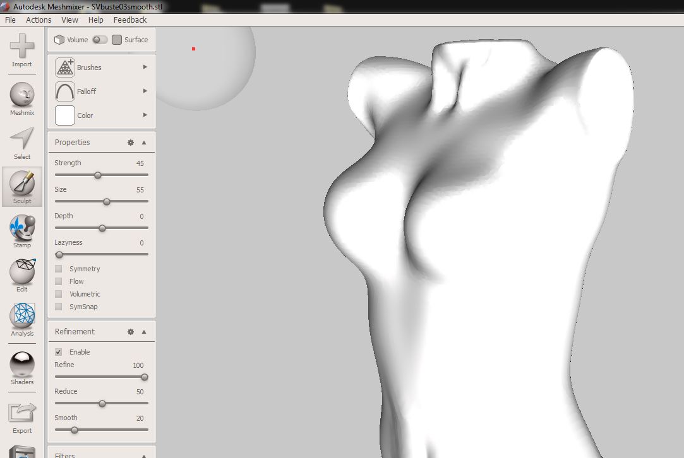Open the Help menu

point(95,20)
